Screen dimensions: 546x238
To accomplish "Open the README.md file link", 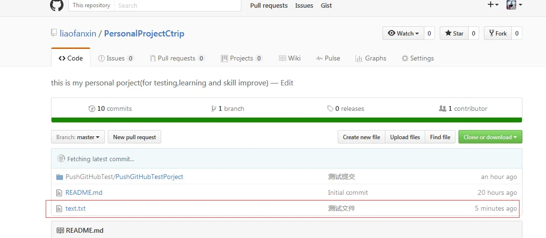I will click(84, 192).
